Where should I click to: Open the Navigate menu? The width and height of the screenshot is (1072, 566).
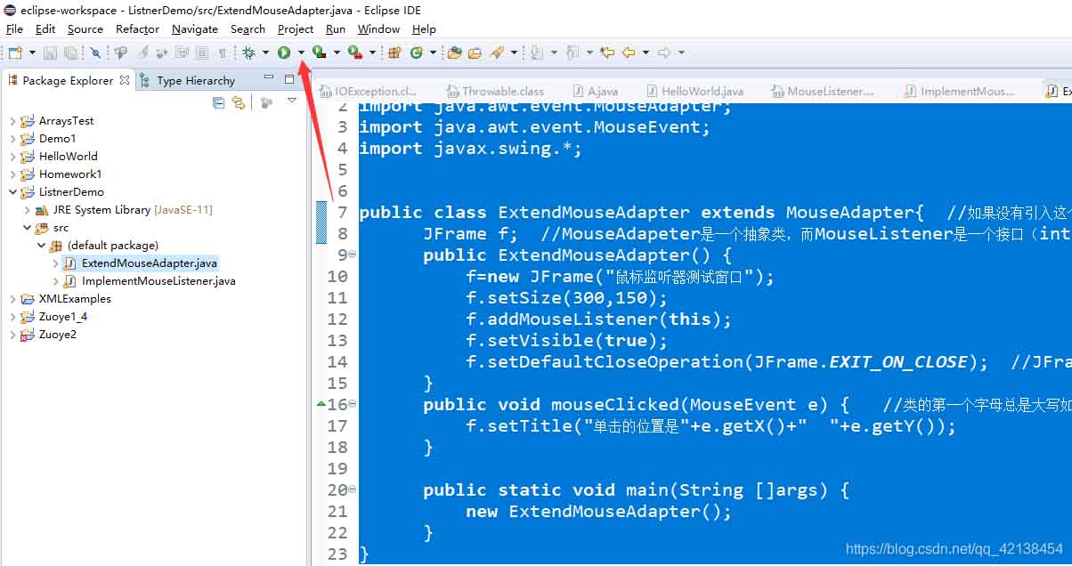[x=195, y=28]
